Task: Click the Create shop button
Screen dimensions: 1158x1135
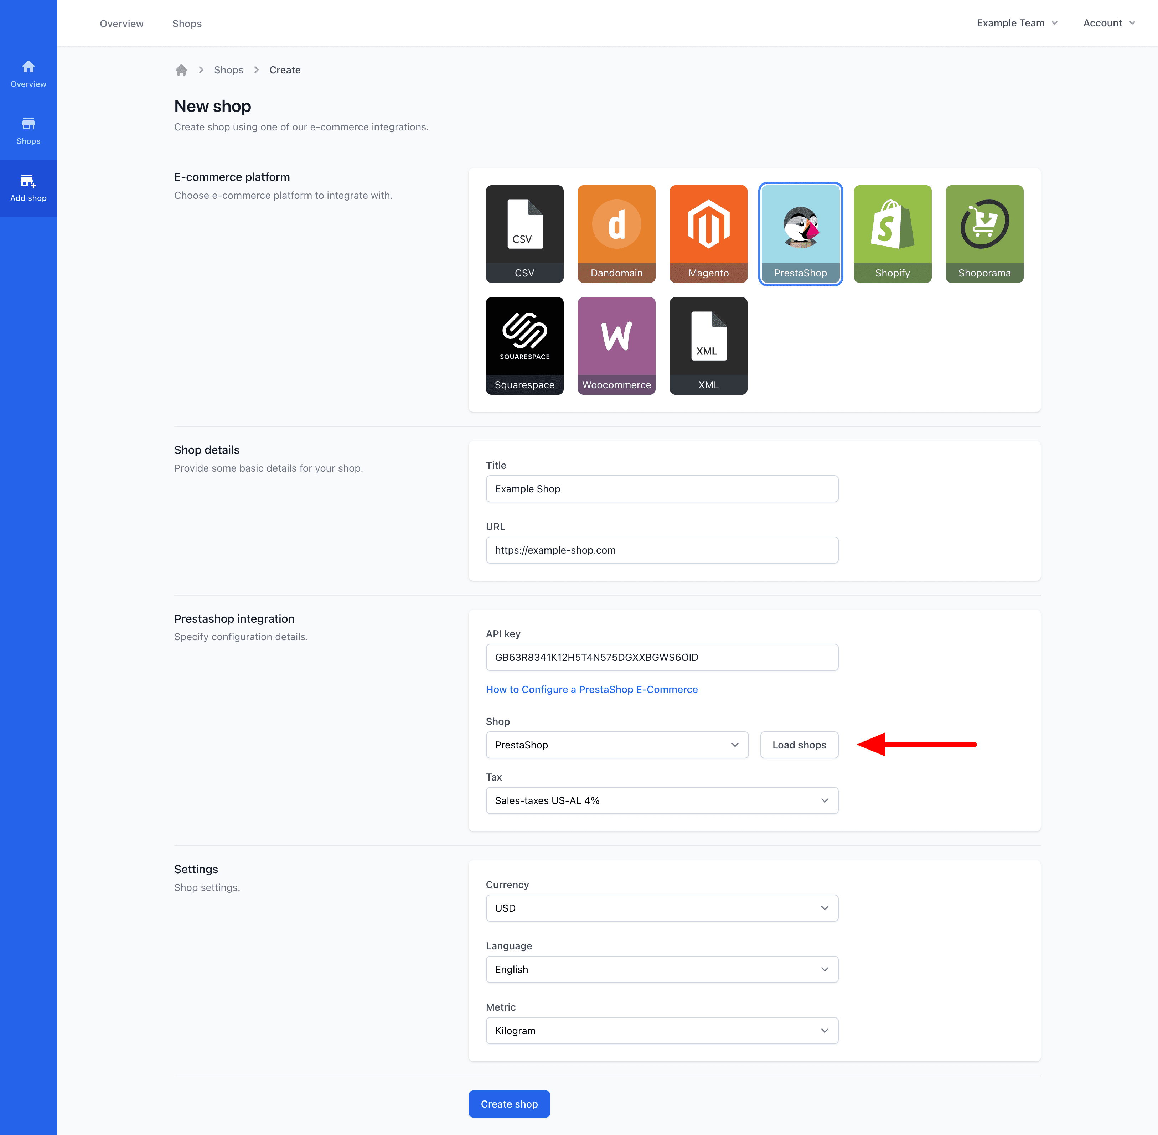Action: (509, 1103)
